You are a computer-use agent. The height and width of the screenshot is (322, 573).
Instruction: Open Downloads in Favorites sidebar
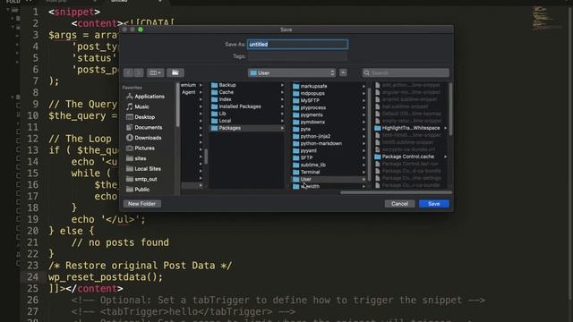[143, 138]
